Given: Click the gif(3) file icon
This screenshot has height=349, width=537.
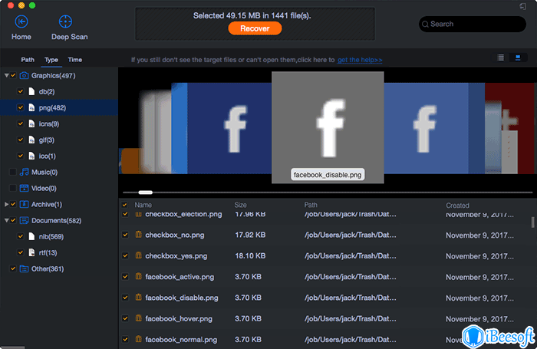Looking at the screenshot, I should click(x=31, y=140).
